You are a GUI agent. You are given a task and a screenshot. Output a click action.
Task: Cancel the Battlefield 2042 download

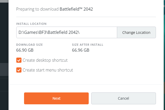[x=123, y=98]
